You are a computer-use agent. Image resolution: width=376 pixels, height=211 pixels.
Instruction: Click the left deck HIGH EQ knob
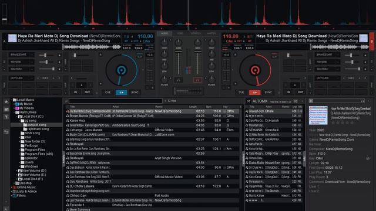tap(164, 43)
